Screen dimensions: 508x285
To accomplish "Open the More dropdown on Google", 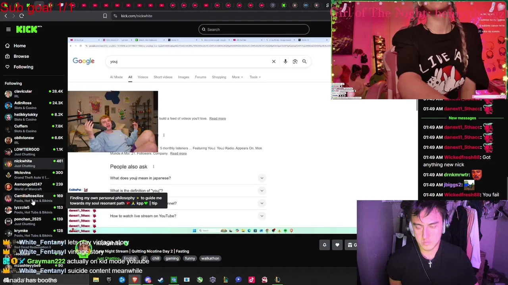I will coord(237,77).
